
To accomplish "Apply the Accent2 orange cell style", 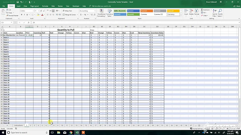I will tap(147, 11).
